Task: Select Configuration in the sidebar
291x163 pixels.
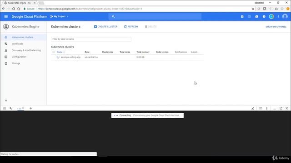Action: click(x=19, y=57)
